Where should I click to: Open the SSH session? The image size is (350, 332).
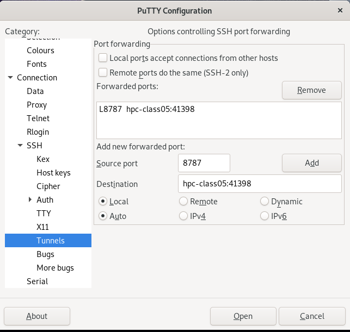tap(243, 316)
